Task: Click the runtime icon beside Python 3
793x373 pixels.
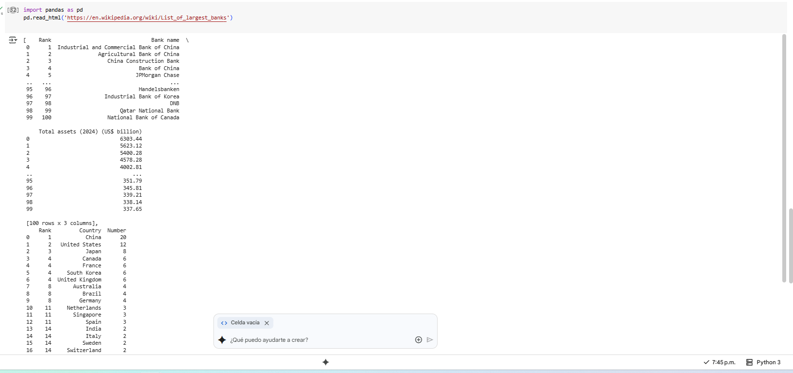Action: pos(750,362)
